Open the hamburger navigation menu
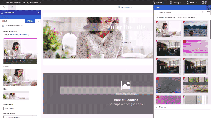The height and width of the screenshot is (118, 211). pyautogui.click(x=2, y=2)
